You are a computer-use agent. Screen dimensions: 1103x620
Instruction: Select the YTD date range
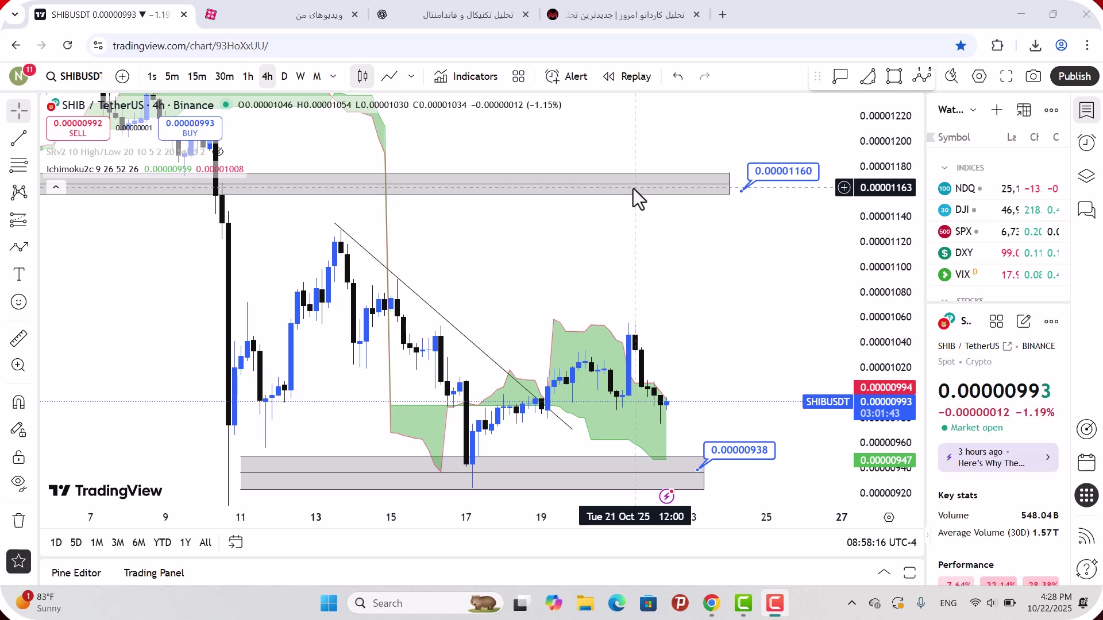(x=162, y=542)
